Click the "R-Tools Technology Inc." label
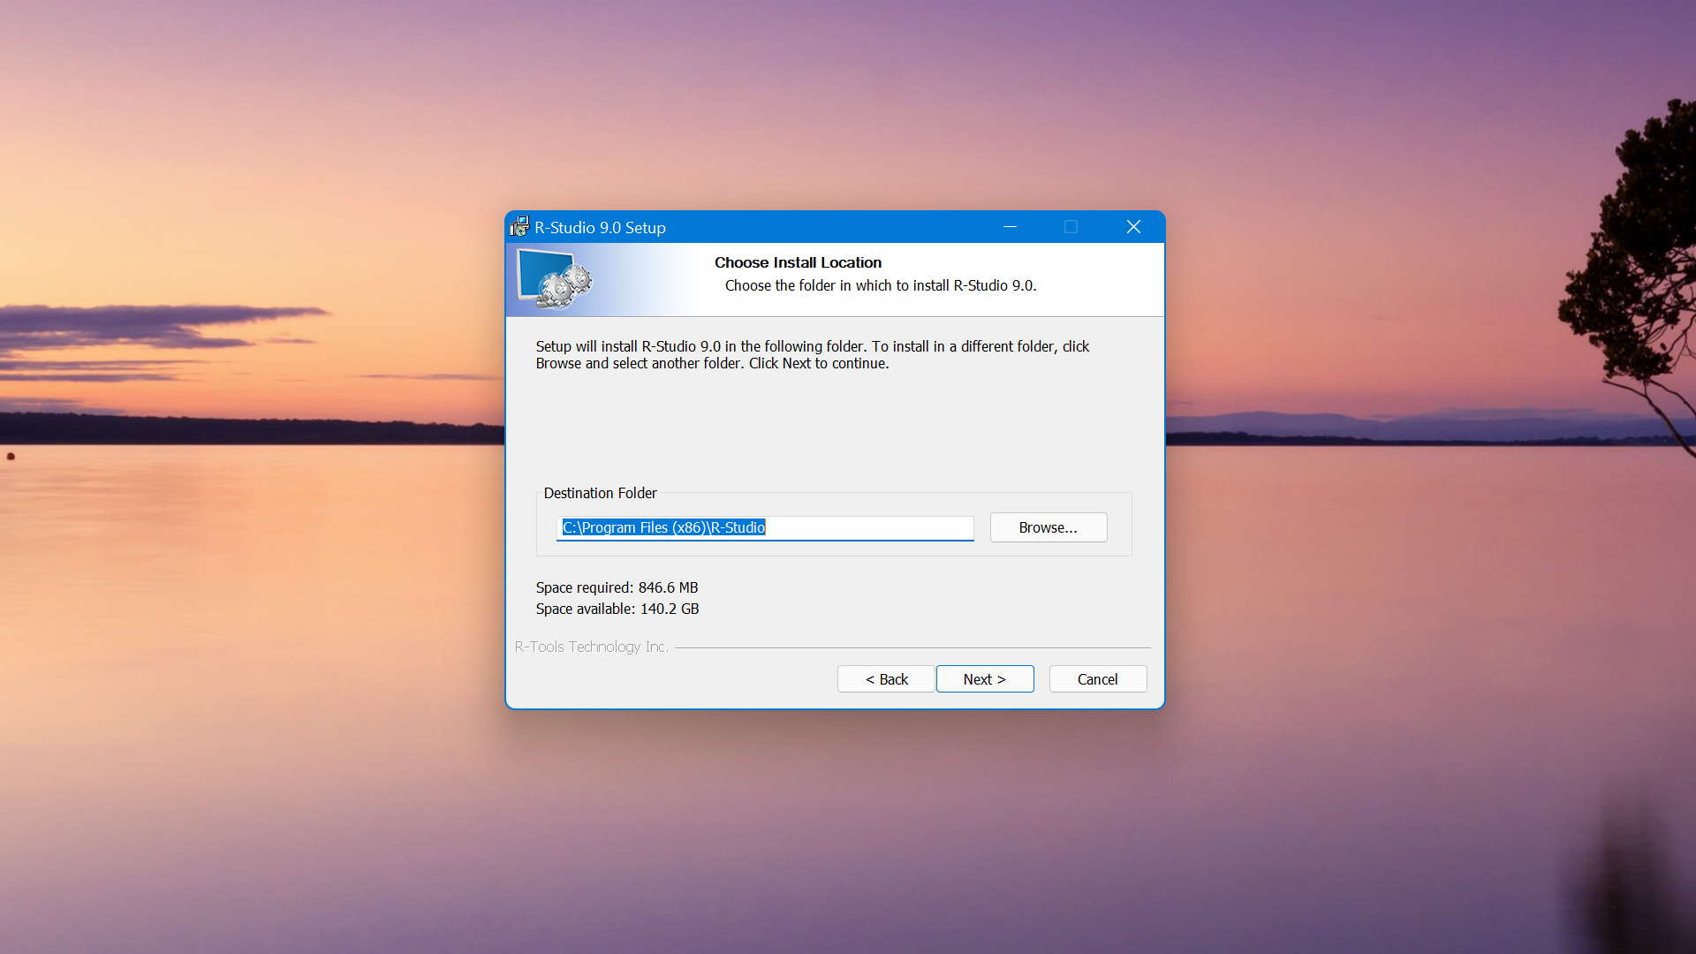Viewport: 1696px width, 954px height. (x=591, y=647)
